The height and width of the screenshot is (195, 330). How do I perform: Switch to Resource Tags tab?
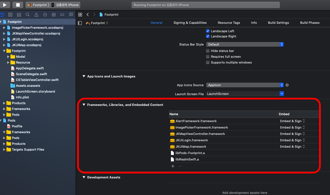(x=229, y=23)
